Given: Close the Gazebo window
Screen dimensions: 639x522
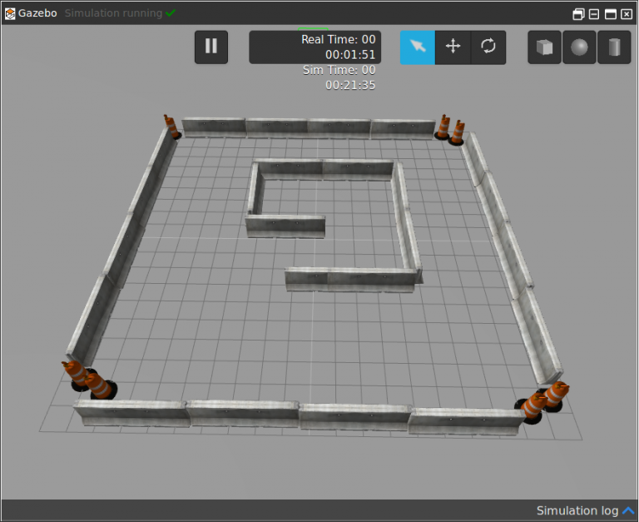Looking at the screenshot, I should click(x=627, y=14).
